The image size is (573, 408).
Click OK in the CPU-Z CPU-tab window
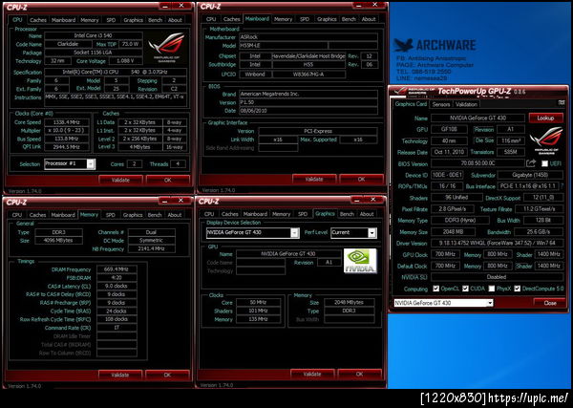tap(168, 180)
